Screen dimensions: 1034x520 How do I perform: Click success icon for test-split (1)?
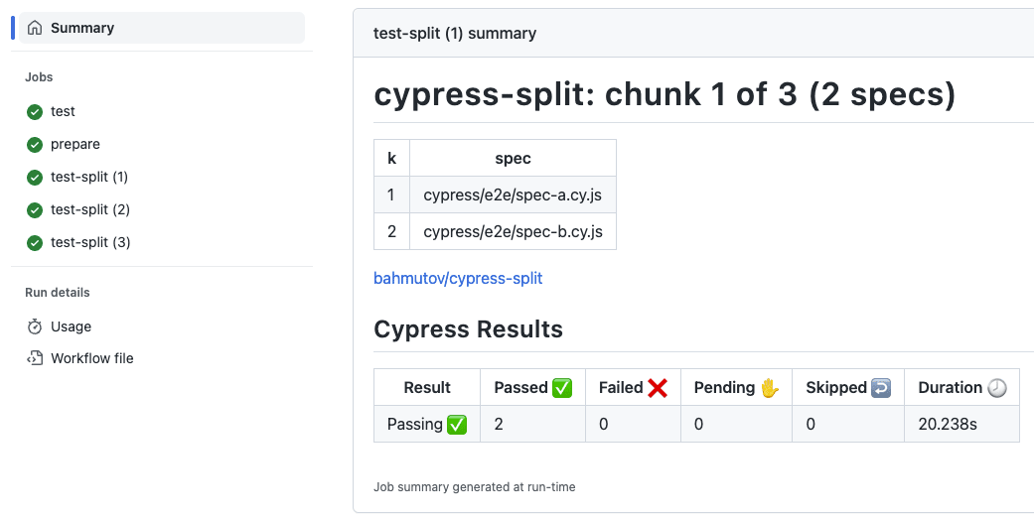(35, 178)
